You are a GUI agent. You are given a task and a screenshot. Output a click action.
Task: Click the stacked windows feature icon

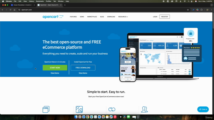46,109
